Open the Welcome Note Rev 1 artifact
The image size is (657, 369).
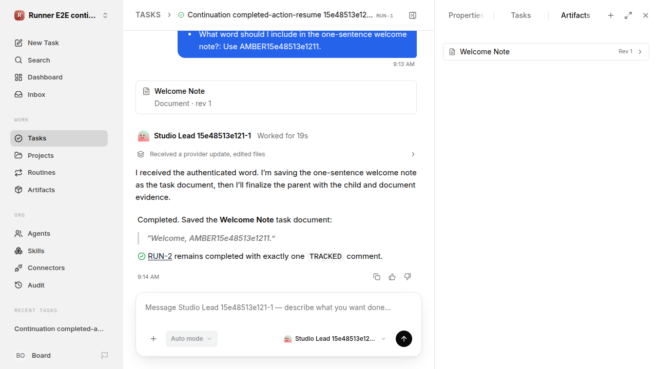(x=546, y=52)
